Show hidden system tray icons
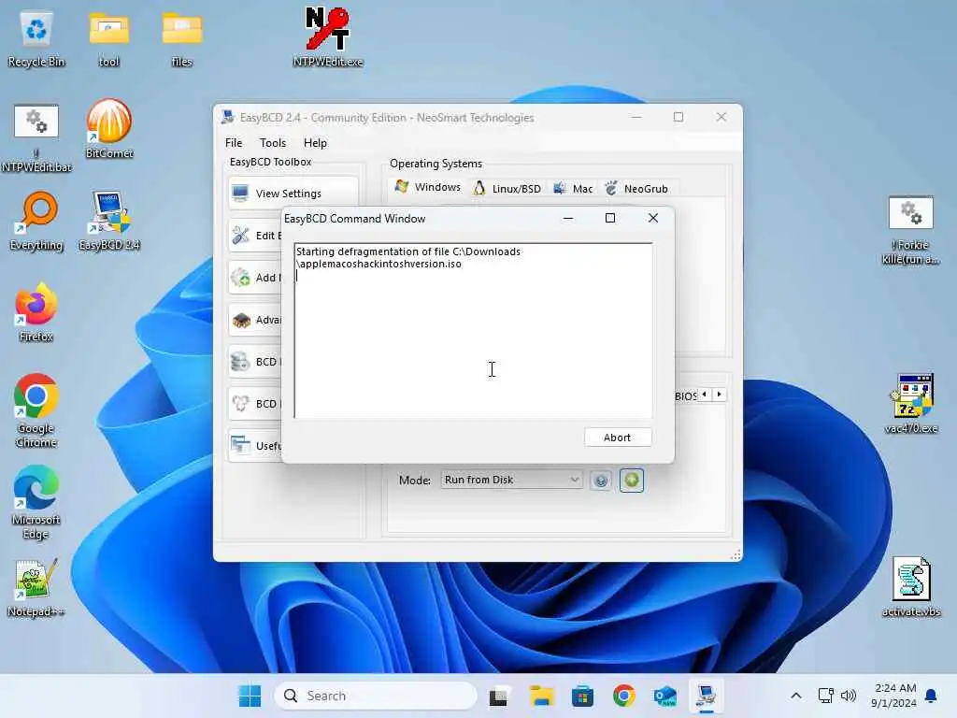 796,696
